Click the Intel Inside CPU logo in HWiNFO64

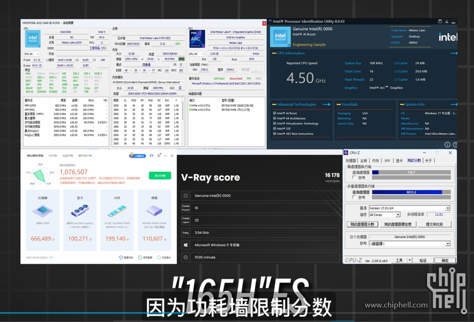point(32,39)
